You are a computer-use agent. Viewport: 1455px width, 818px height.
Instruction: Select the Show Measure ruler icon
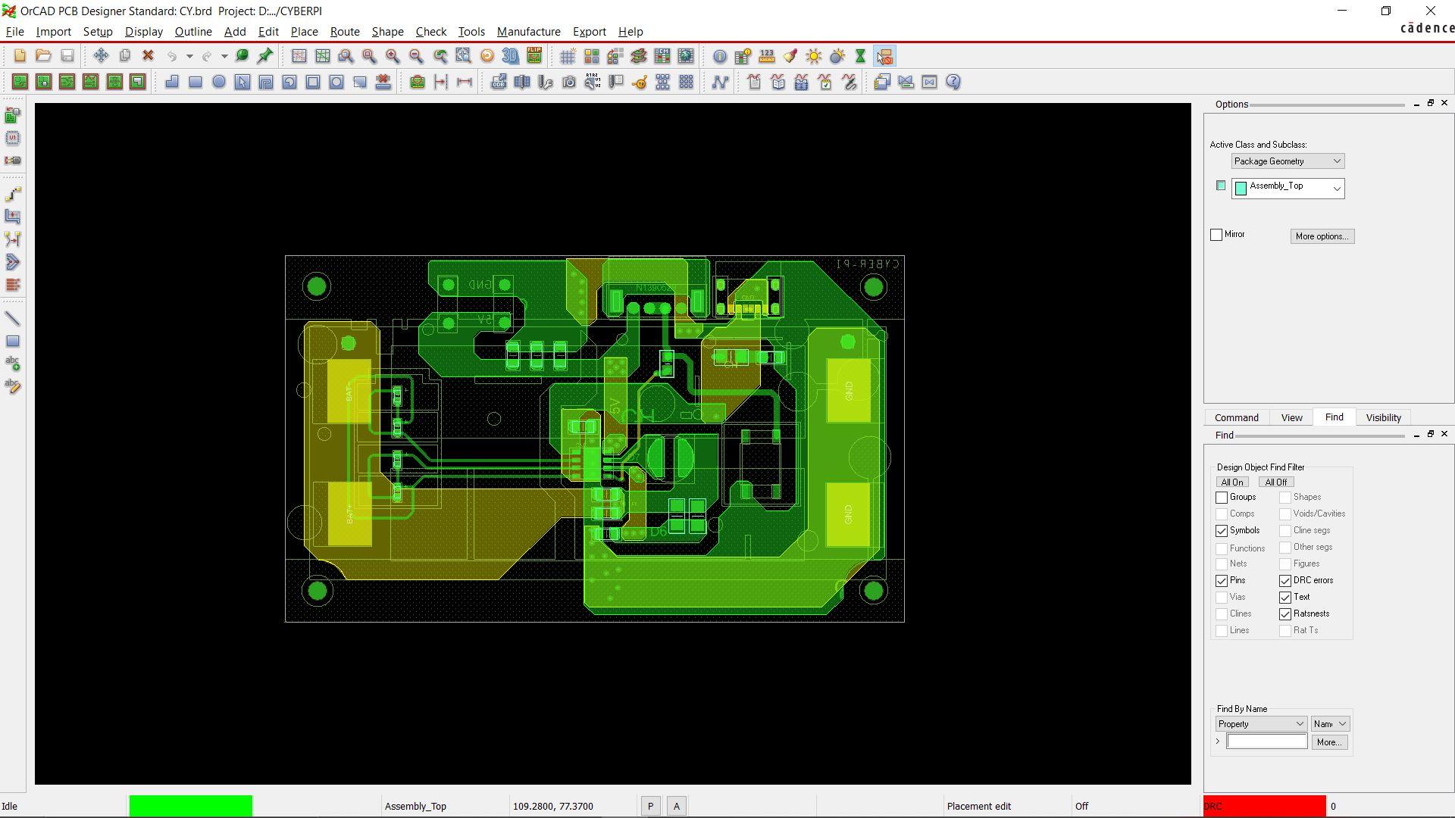point(767,56)
